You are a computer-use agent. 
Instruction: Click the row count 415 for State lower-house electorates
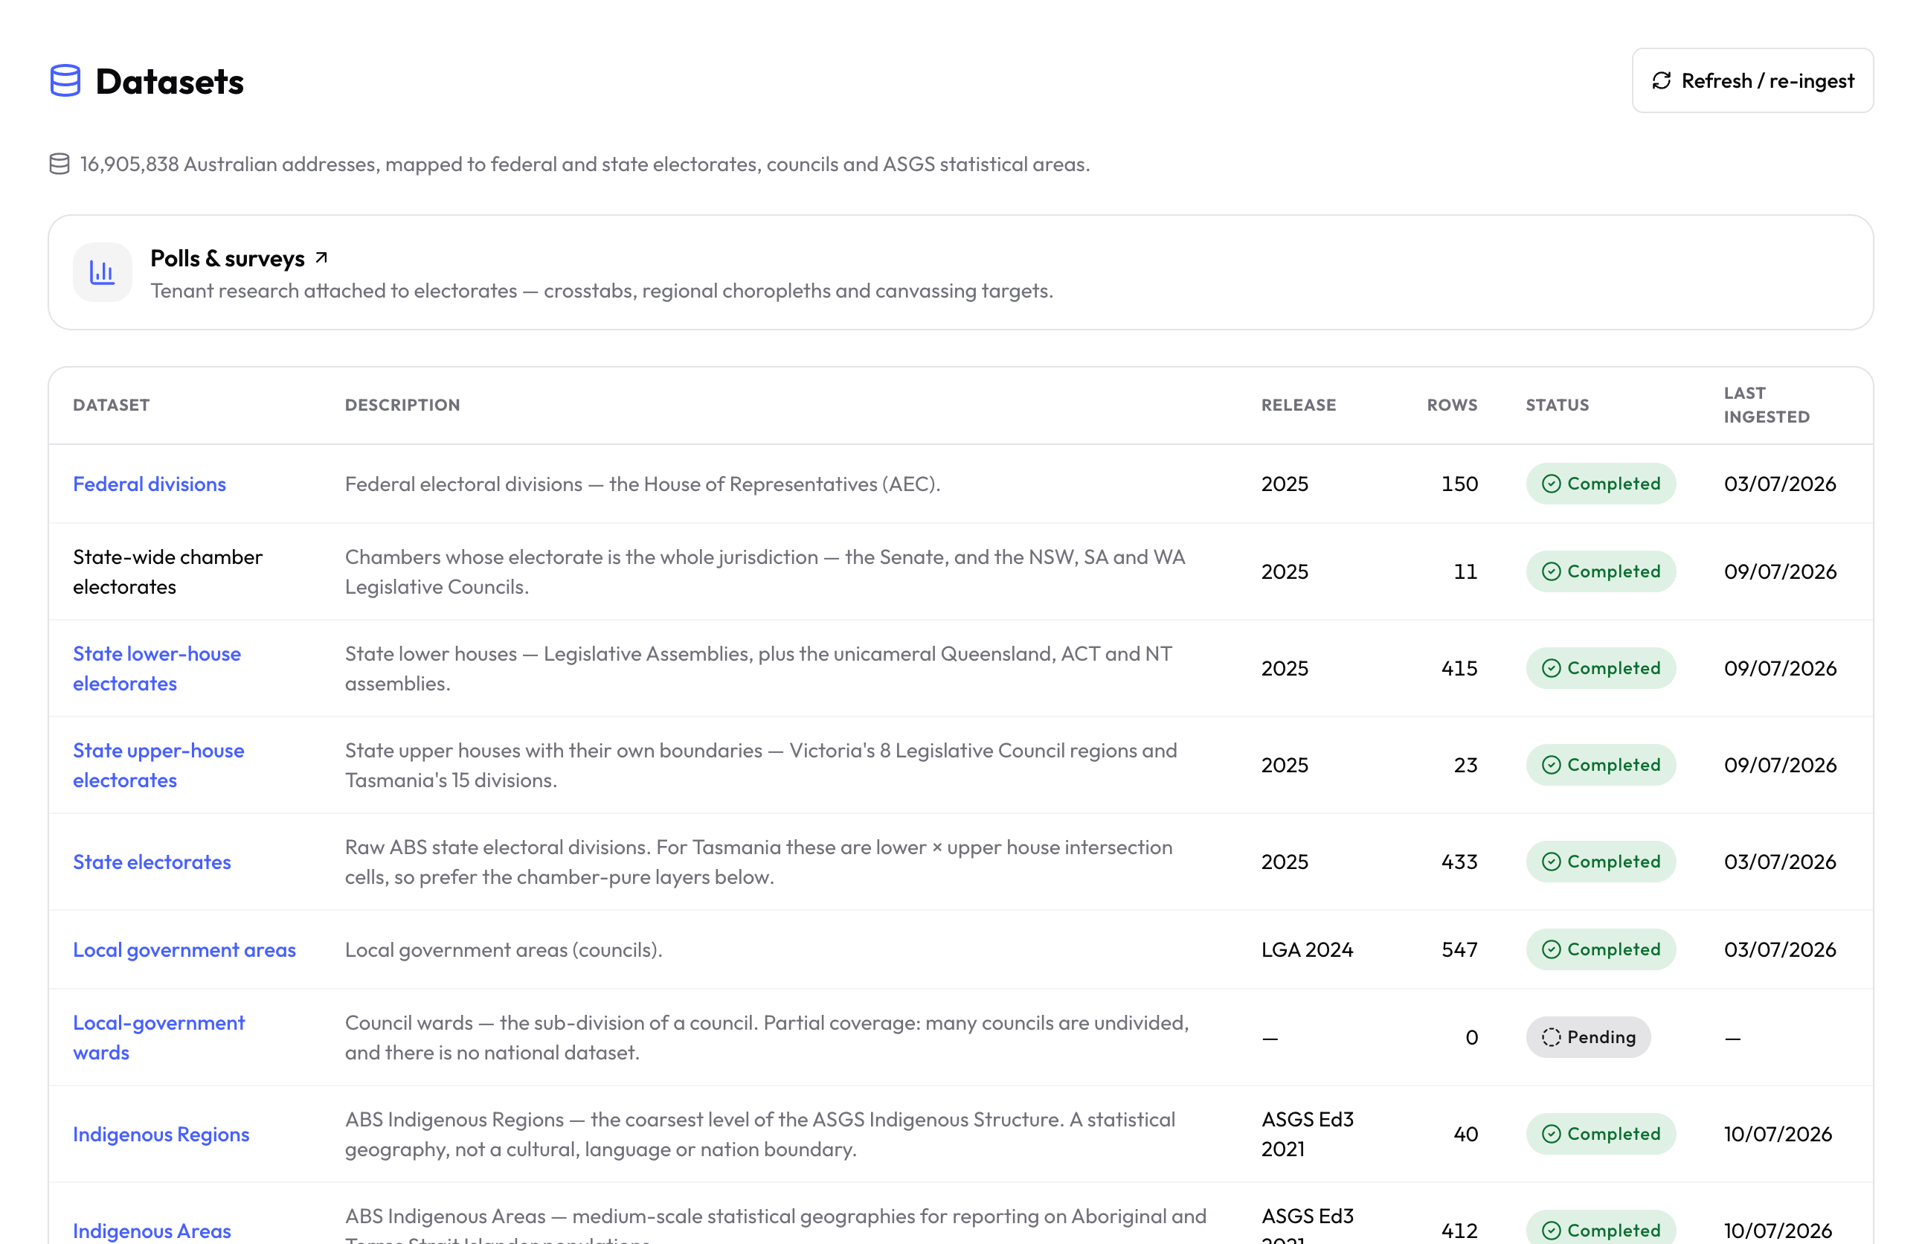(1459, 669)
